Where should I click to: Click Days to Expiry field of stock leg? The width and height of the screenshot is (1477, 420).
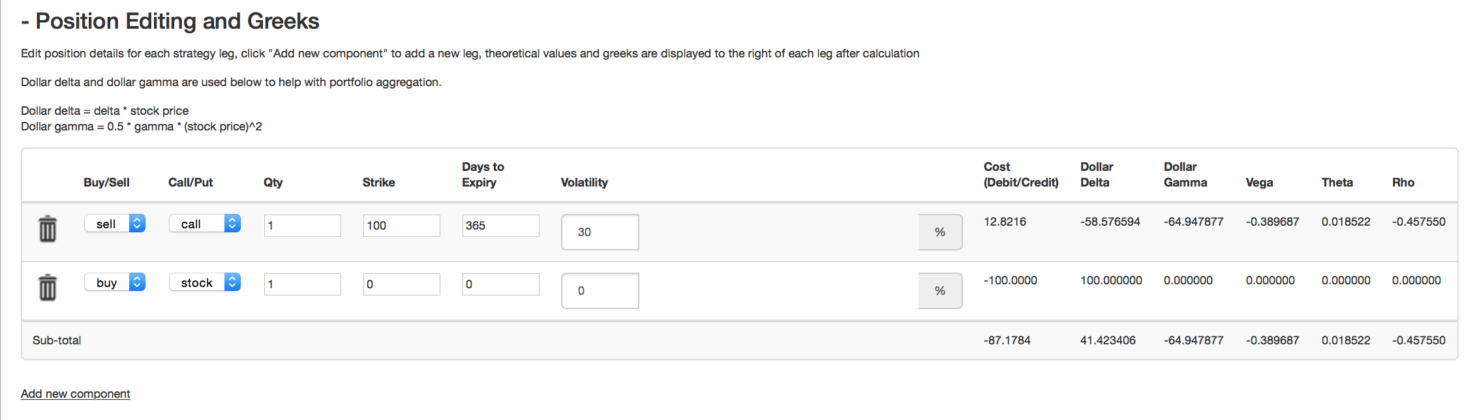(500, 284)
